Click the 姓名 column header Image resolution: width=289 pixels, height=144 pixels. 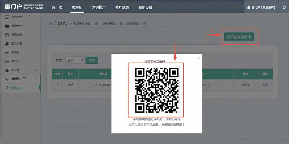click(x=71, y=74)
